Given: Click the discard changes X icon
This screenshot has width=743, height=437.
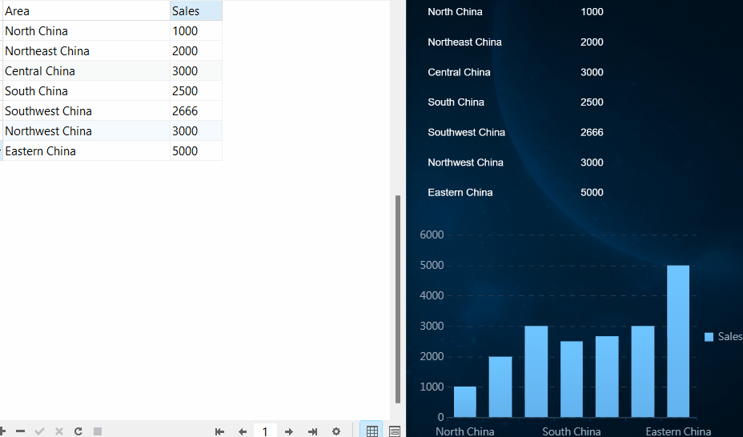Looking at the screenshot, I should point(59,431).
